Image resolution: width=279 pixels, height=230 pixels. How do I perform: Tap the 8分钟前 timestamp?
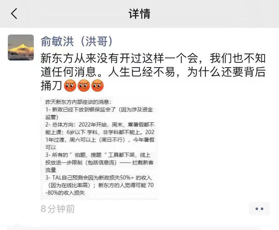(58, 209)
